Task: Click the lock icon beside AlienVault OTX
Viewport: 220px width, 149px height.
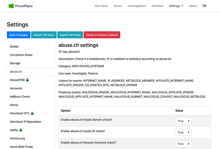Action: 32,113
